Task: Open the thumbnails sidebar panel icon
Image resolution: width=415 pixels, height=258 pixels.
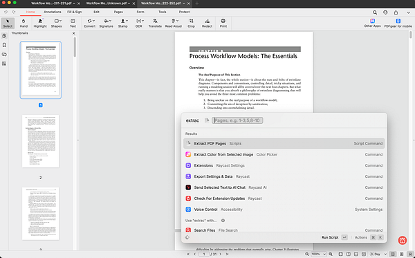Action: pos(4,36)
